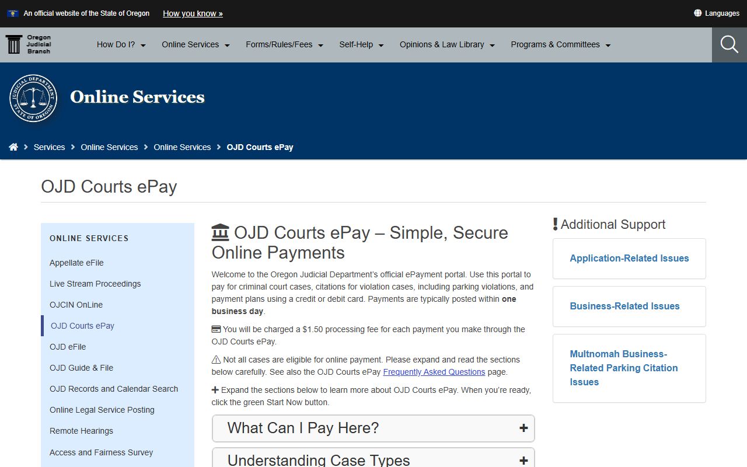Open the Online Services nav dropdown
This screenshot has height=467, width=747.
pyautogui.click(x=196, y=44)
